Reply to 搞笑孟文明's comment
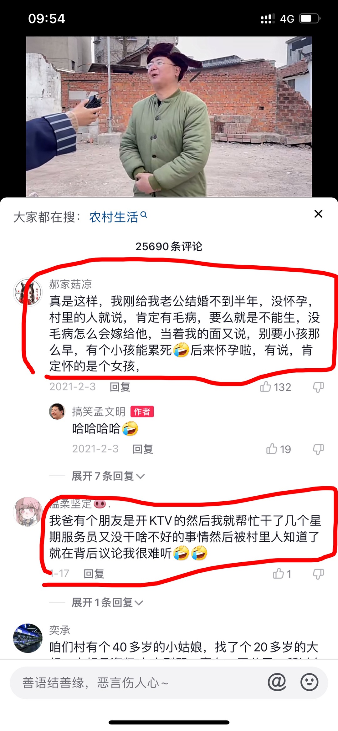This screenshot has width=338, height=731. (143, 449)
